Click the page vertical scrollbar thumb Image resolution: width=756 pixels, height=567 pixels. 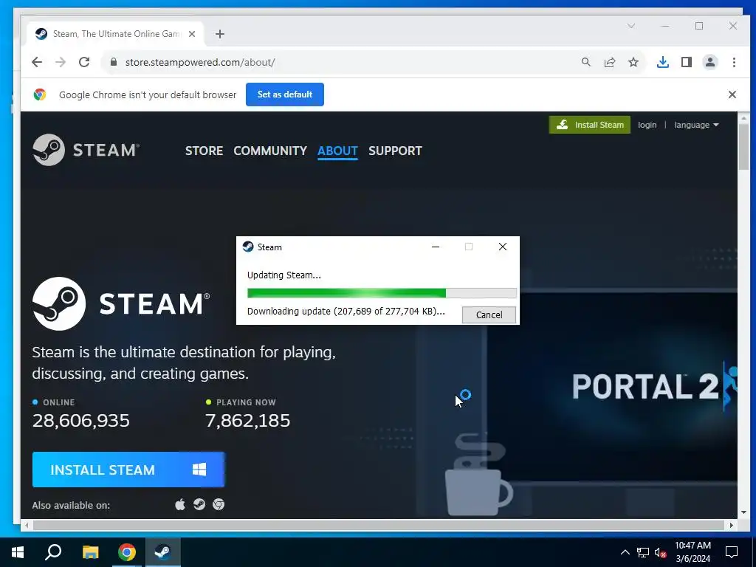[x=743, y=146]
